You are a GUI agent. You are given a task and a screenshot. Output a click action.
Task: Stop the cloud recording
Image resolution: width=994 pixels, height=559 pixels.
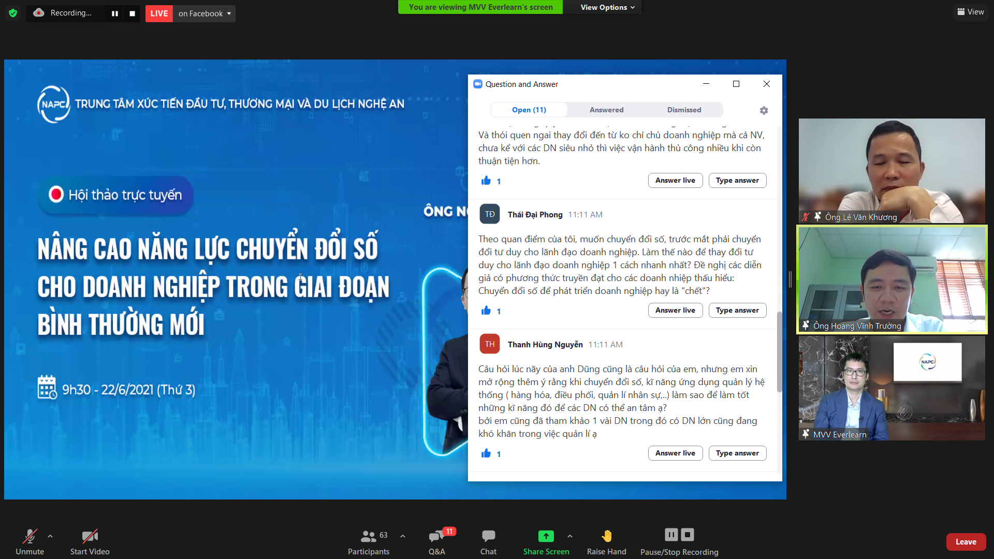[x=687, y=534]
